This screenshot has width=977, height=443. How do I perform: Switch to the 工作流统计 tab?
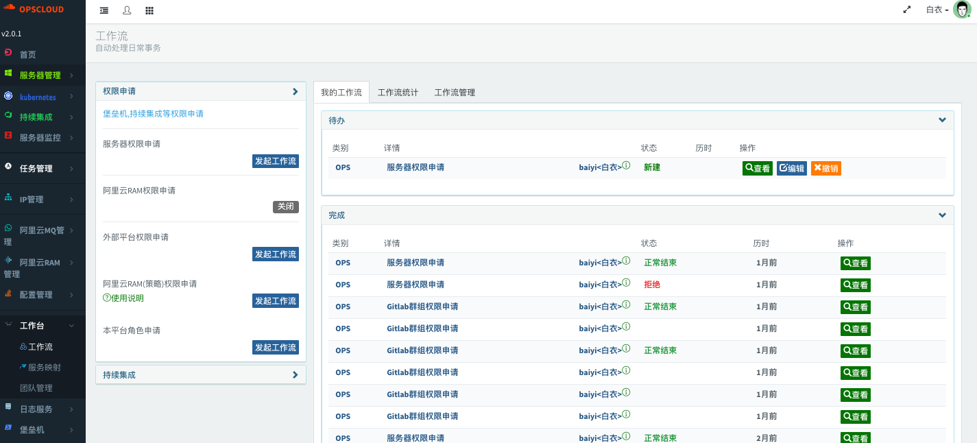[398, 93]
